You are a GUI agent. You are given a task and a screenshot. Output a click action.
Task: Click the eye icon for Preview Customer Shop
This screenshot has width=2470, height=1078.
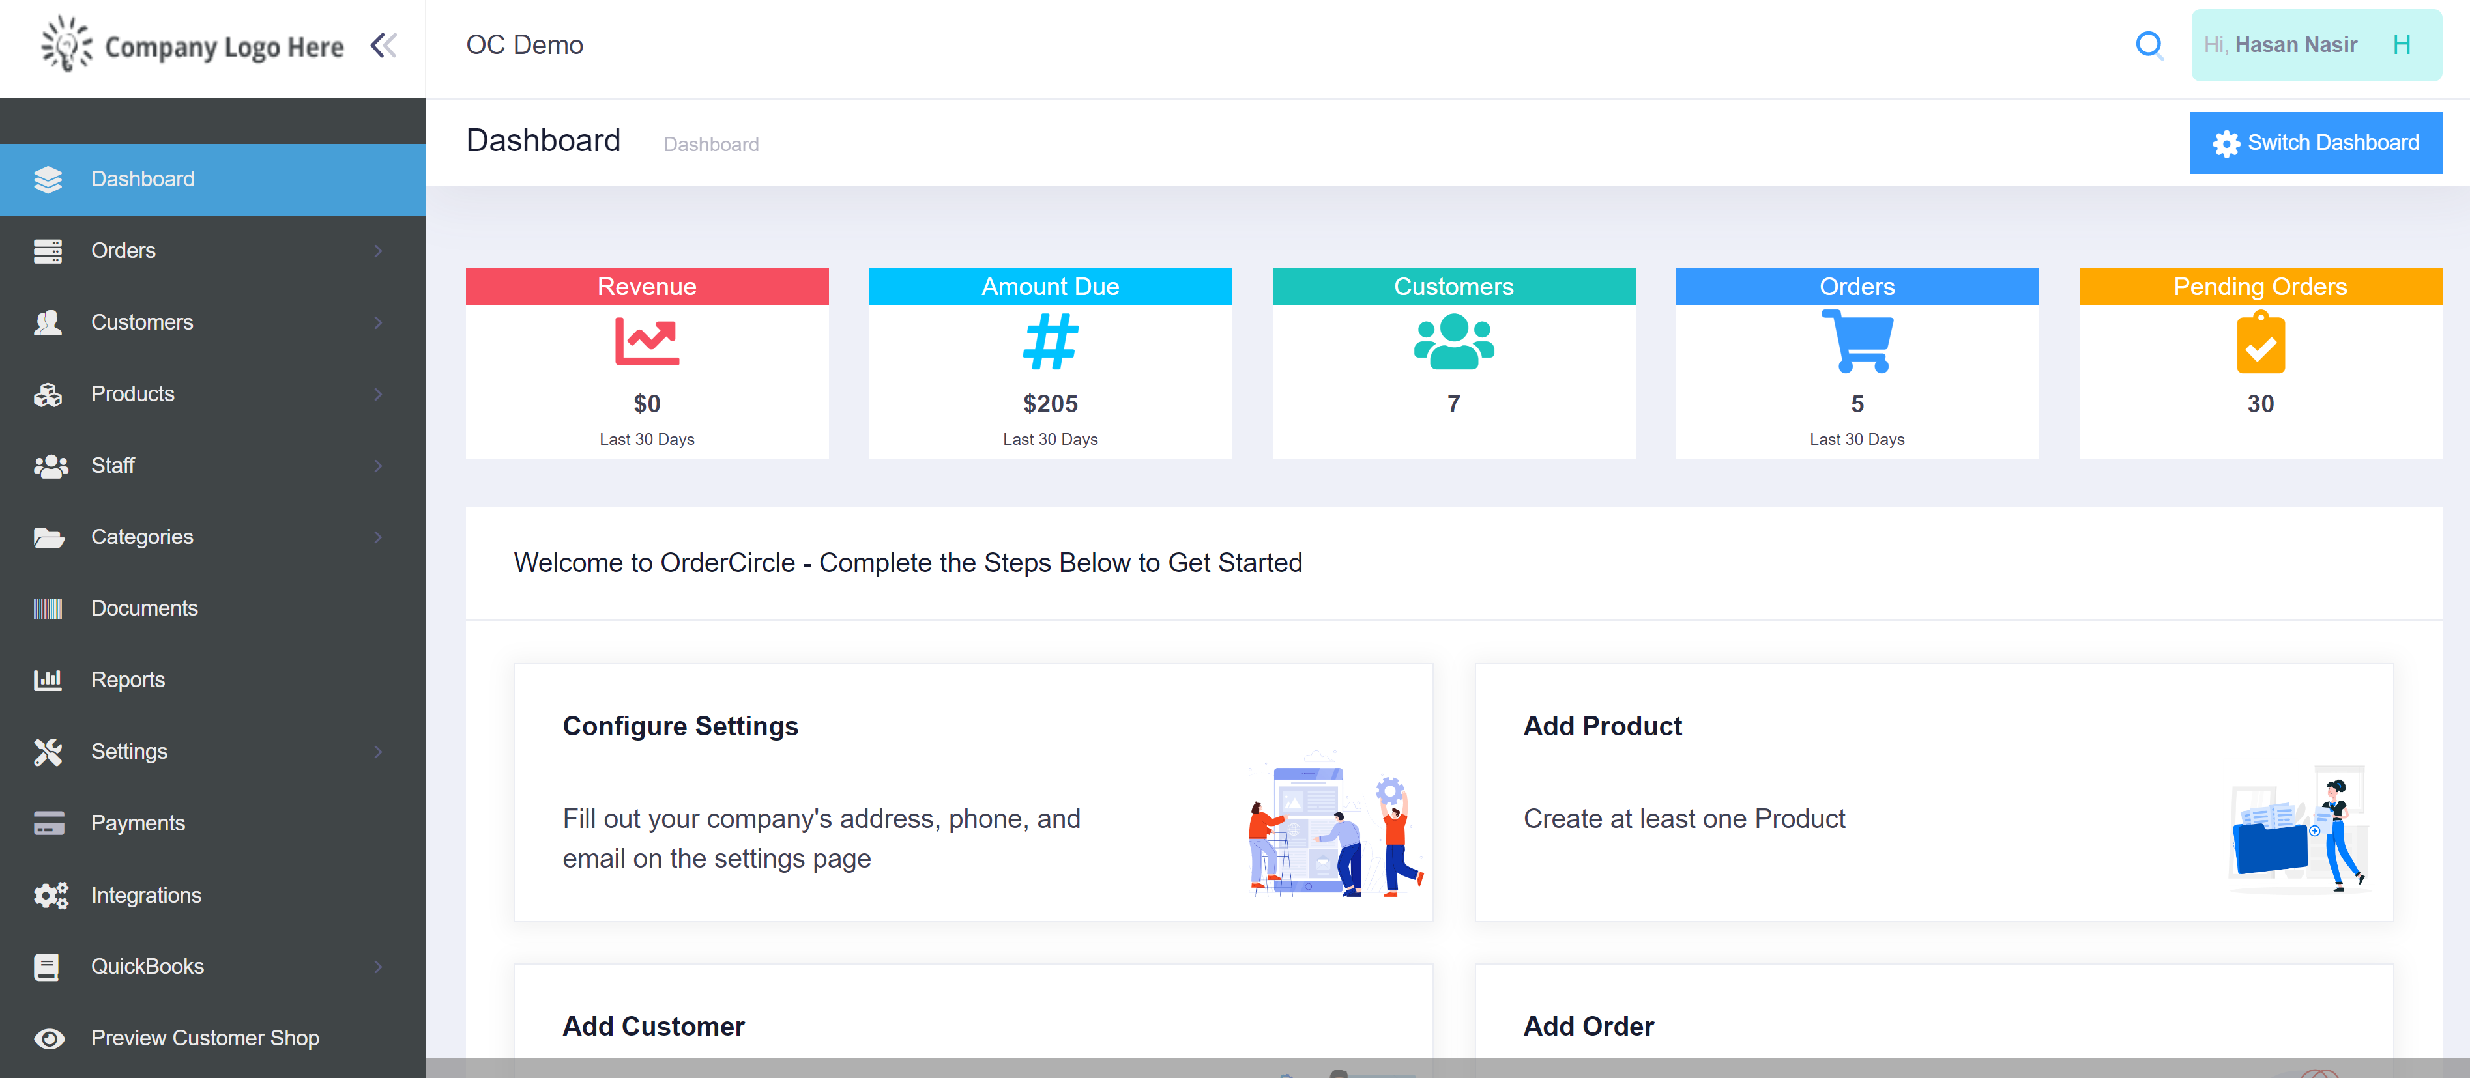(x=49, y=1039)
